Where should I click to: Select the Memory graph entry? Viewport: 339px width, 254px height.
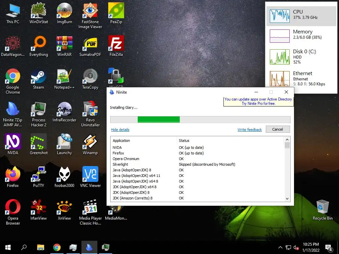click(301, 36)
